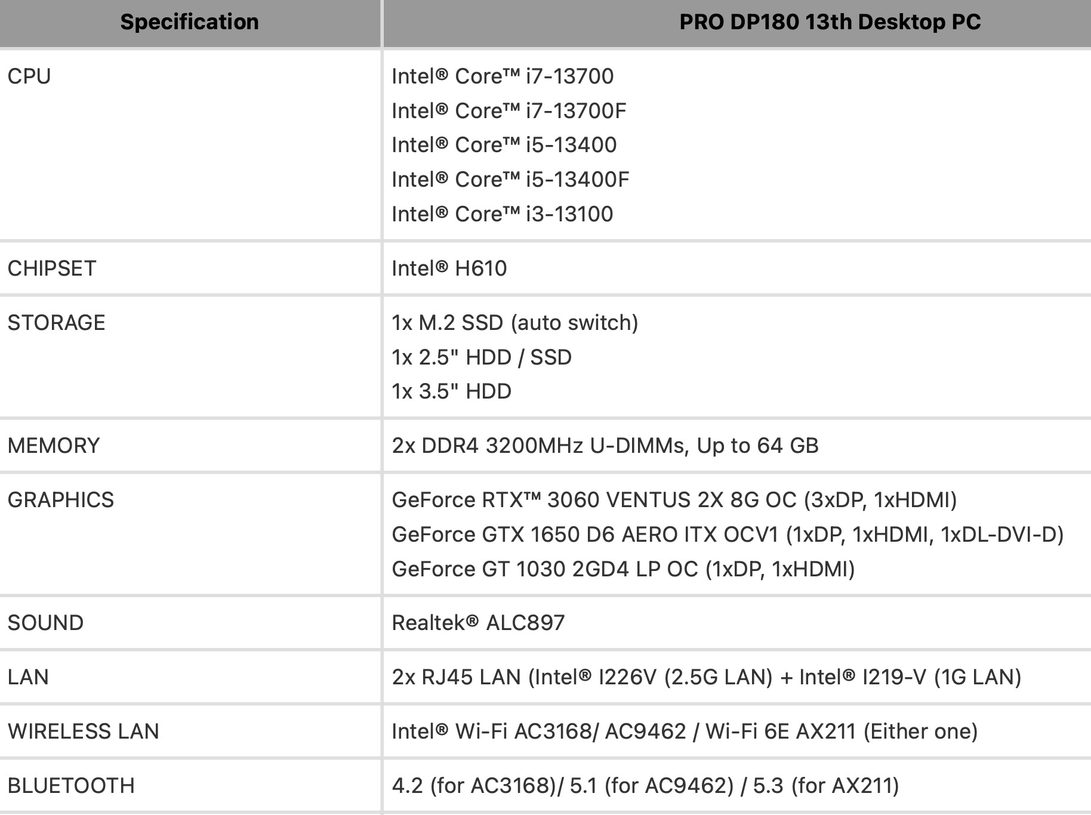Click the Specification column header
The height and width of the screenshot is (815, 1091).
(189, 22)
